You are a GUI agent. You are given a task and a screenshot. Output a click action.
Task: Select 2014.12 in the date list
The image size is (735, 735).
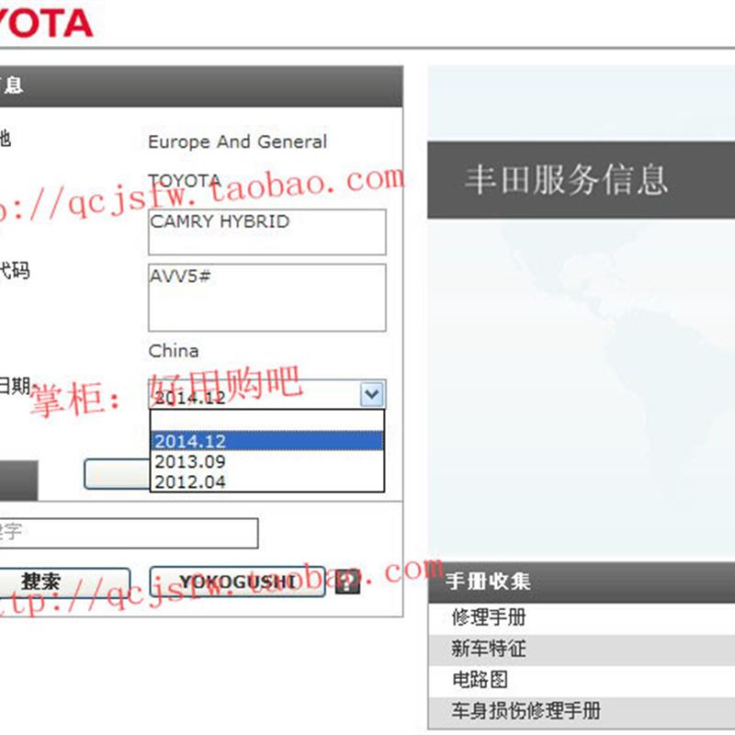coord(267,441)
